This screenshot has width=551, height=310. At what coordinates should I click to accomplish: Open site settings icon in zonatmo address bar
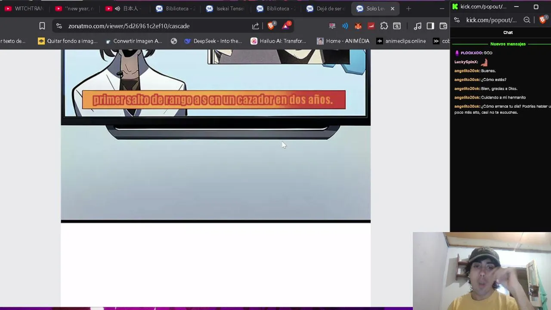[x=59, y=26]
